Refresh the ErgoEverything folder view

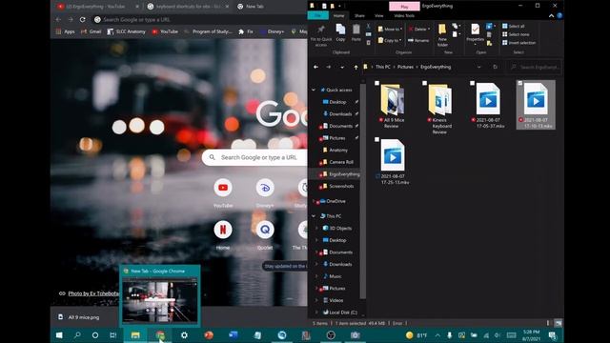[496, 67]
